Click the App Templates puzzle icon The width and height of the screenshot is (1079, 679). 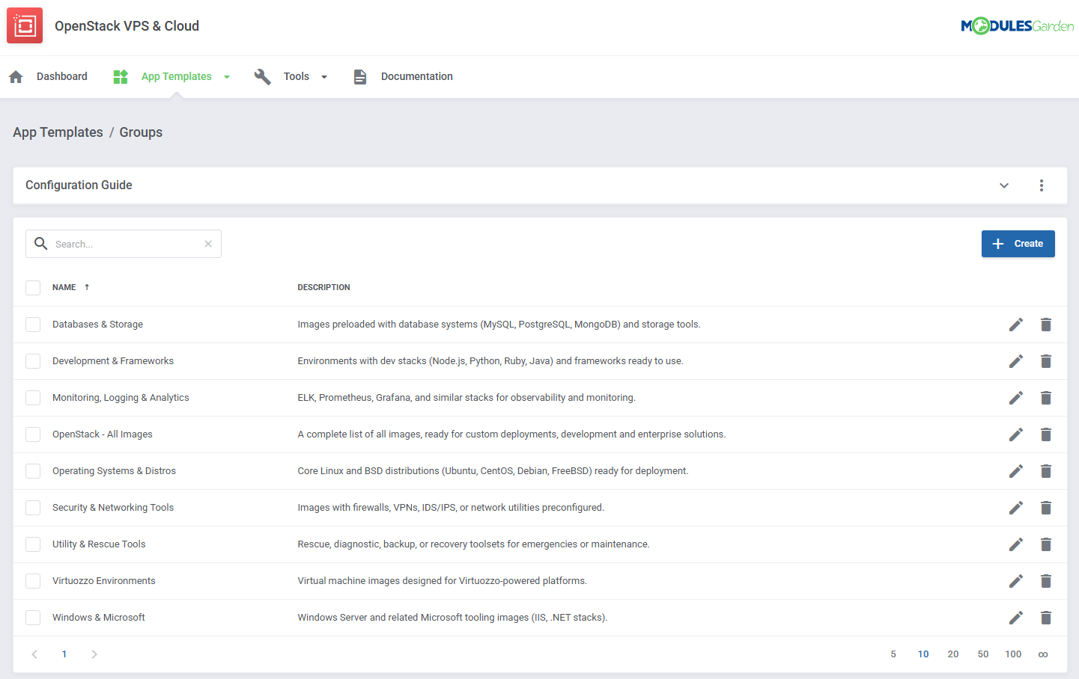coord(121,76)
